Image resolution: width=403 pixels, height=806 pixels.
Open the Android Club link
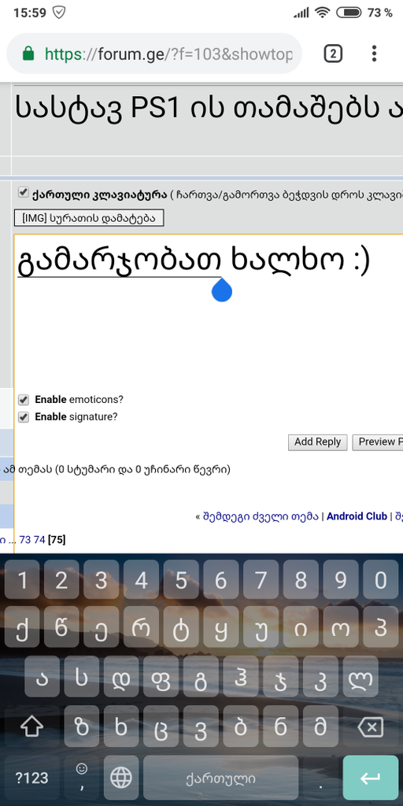point(357,516)
